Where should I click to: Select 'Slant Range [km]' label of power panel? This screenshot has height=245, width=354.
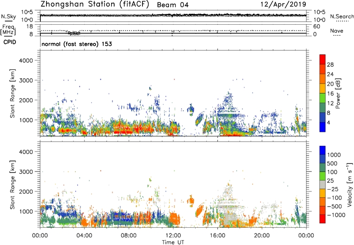pyautogui.click(x=12, y=93)
